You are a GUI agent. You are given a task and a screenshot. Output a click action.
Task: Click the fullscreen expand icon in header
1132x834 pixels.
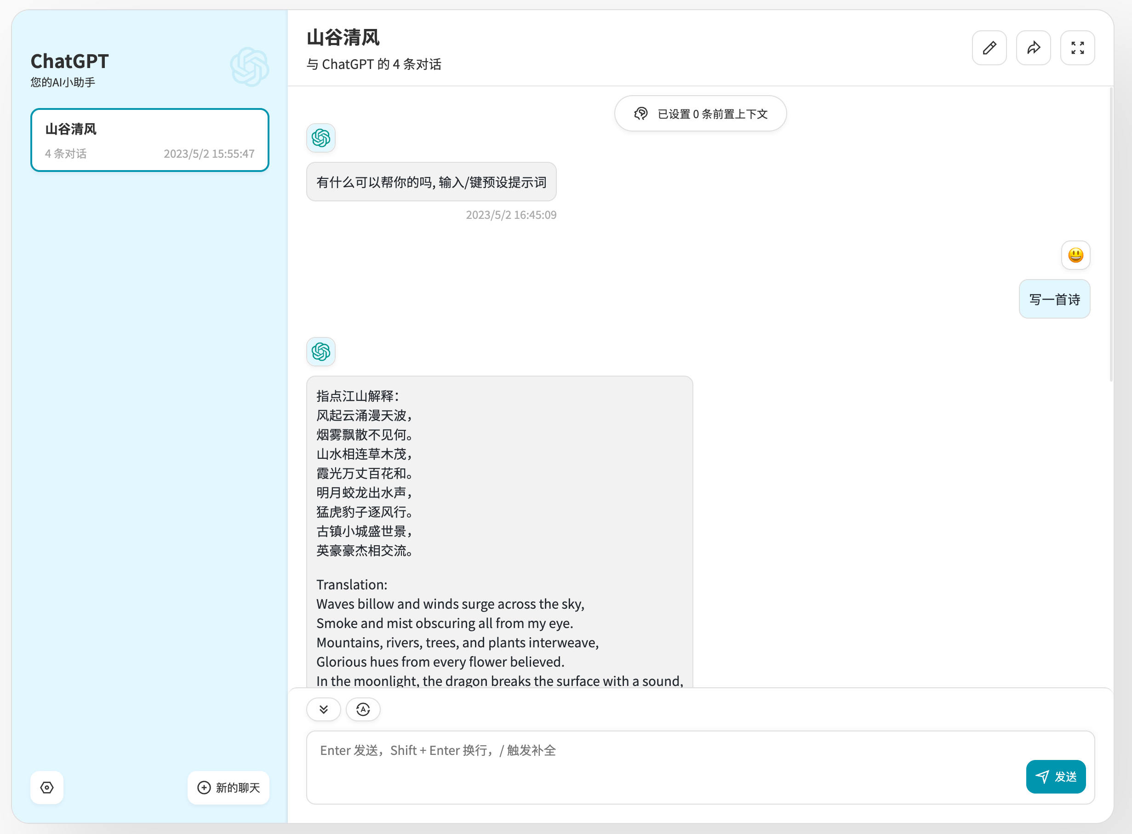[1077, 48]
